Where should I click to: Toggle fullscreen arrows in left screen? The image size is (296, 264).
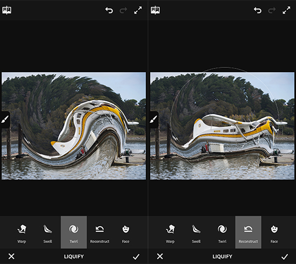pos(138,10)
